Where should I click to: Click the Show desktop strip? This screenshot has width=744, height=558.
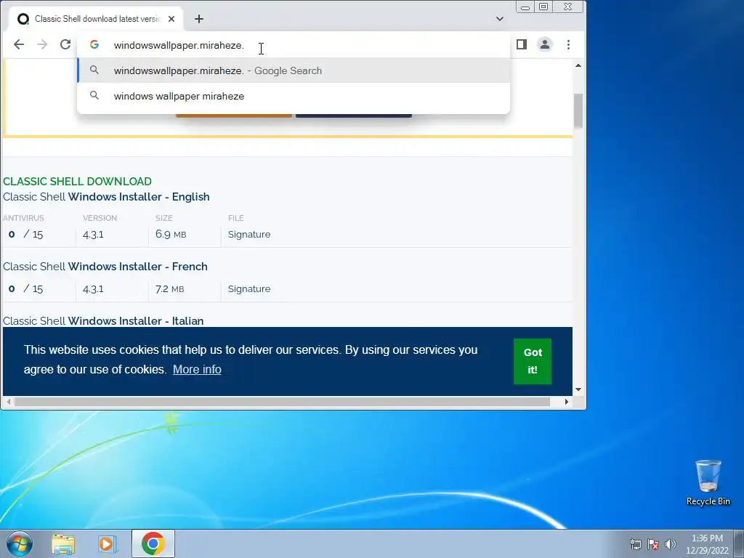pos(739,543)
